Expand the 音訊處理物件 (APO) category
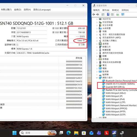The width and height of the screenshot is (137, 137). click(97, 38)
